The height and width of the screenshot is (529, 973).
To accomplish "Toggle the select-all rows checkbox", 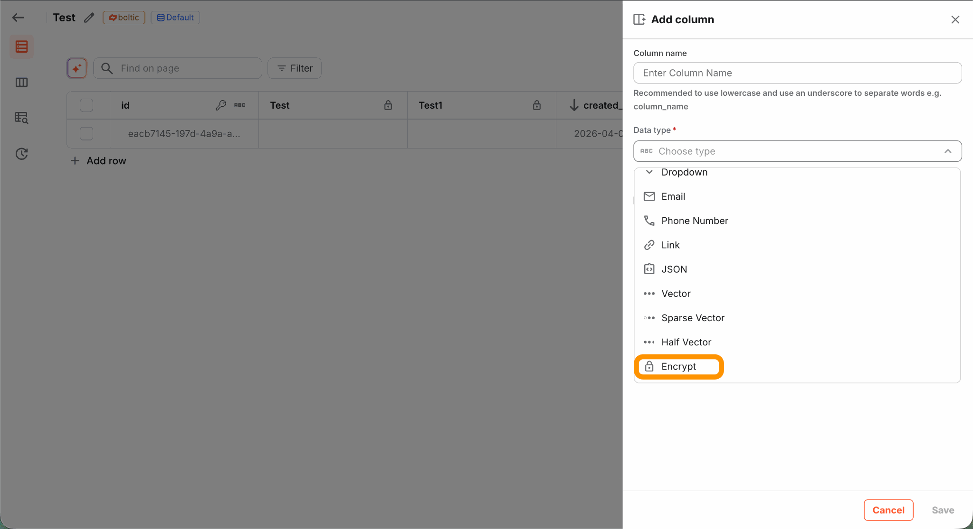I will (x=86, y=105).
